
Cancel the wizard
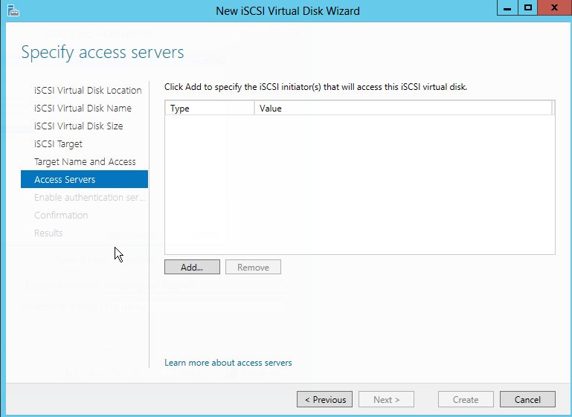click(527, 399)
